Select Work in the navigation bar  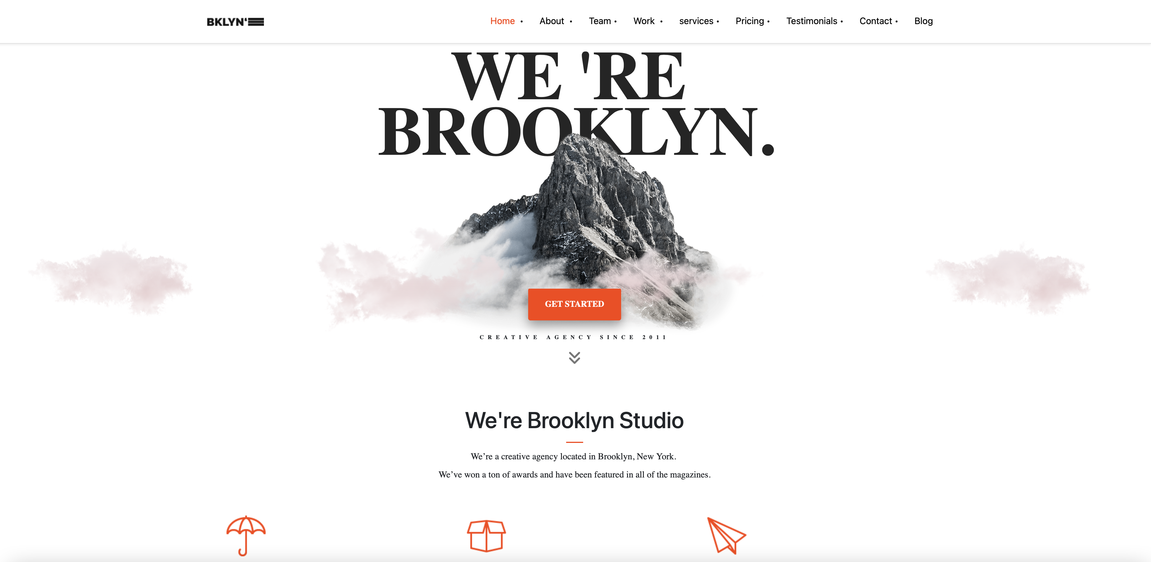[644, 21]
